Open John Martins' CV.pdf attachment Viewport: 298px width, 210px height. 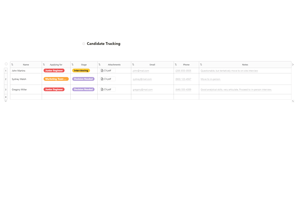107,71
